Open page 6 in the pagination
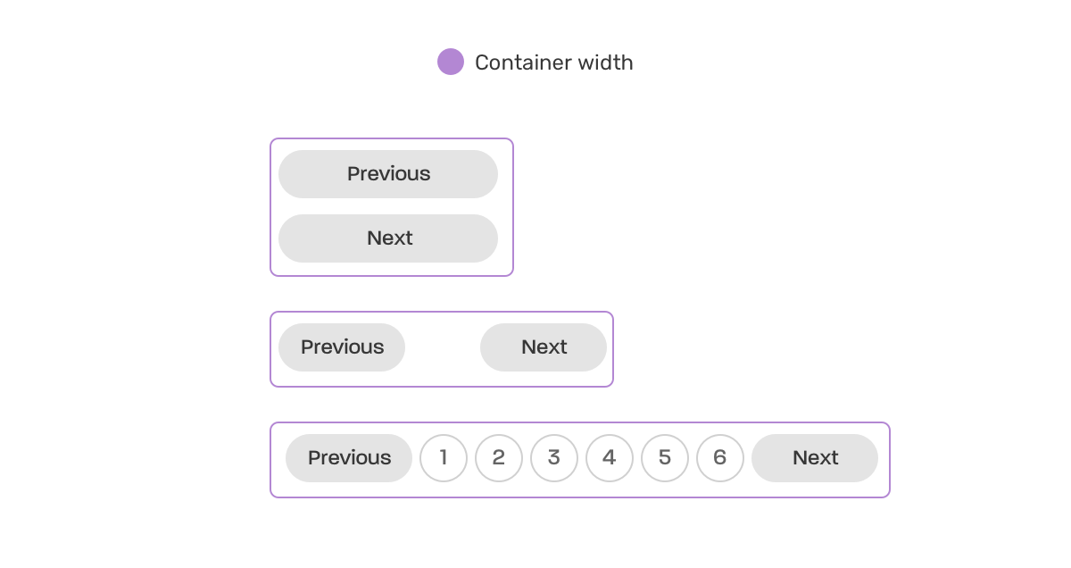Image resolution: width=1071 pixels, height=568 pixels. 720,458
